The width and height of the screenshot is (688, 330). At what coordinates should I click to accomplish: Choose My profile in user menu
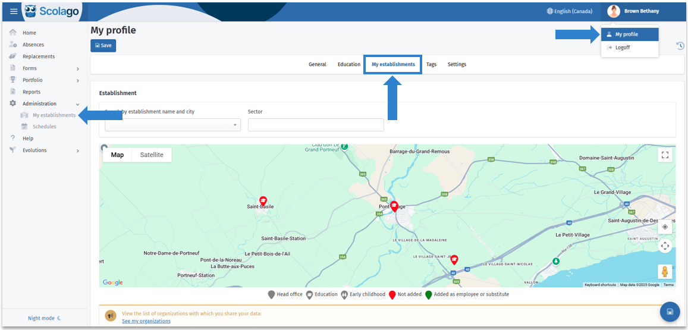coord(630,34)
